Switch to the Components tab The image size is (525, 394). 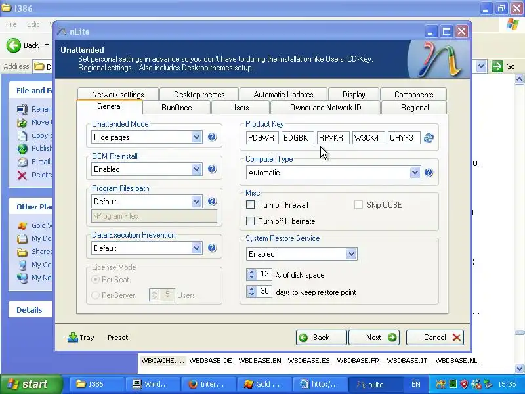413,94
